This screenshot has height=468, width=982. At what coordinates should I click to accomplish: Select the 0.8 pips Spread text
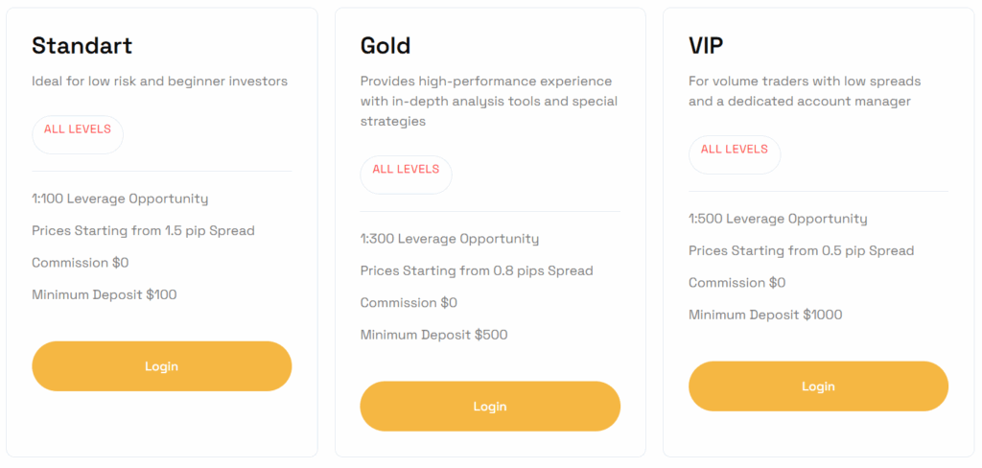[477, 270]
